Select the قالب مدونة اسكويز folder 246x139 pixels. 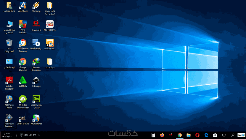point(50,8)
